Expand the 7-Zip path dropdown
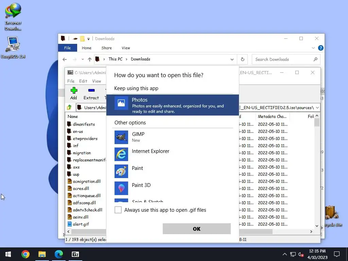The height and width of the screenshot is (261, 348). [317, 108]
